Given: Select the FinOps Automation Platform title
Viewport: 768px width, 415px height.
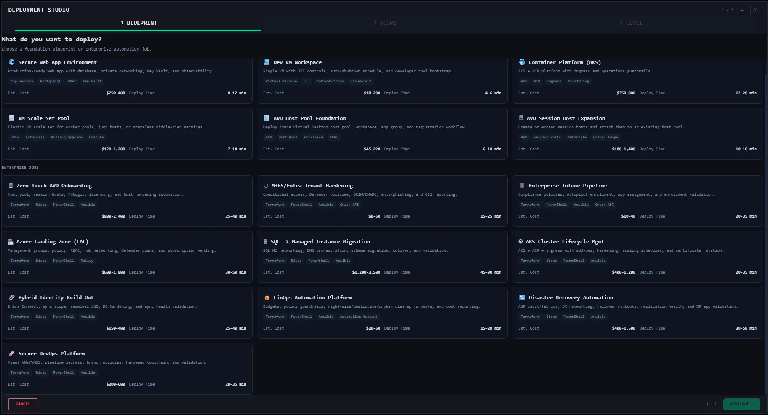Looking at the screenshot, I should click(x=312, y=298).
